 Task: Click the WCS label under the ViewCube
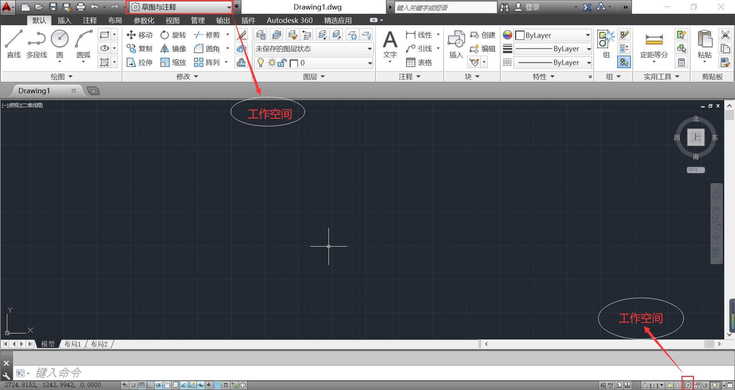point(696,170)
